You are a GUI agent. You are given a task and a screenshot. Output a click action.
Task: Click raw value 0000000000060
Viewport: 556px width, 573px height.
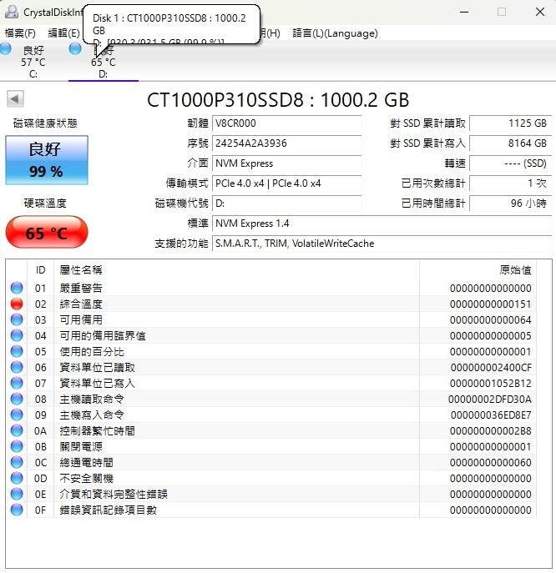[x=491, y=462]
